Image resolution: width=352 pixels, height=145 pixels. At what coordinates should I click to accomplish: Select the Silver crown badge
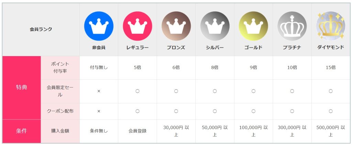point(215,26)
